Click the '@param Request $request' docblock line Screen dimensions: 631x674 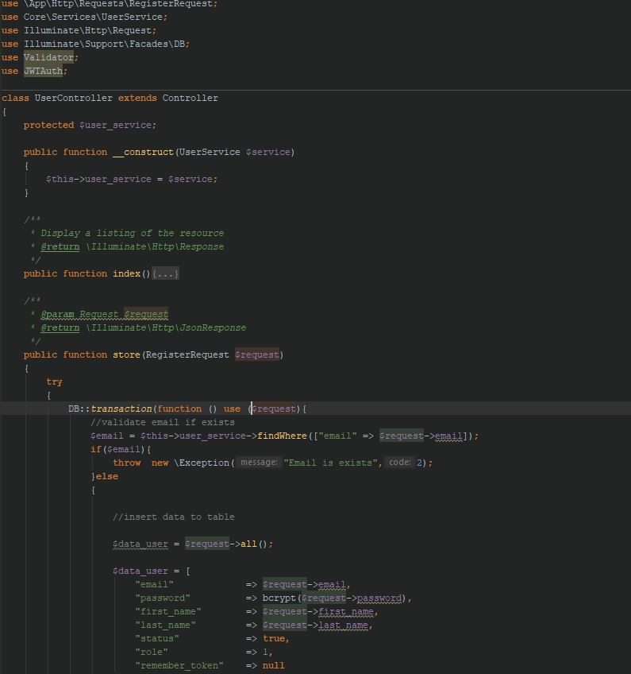104,314
